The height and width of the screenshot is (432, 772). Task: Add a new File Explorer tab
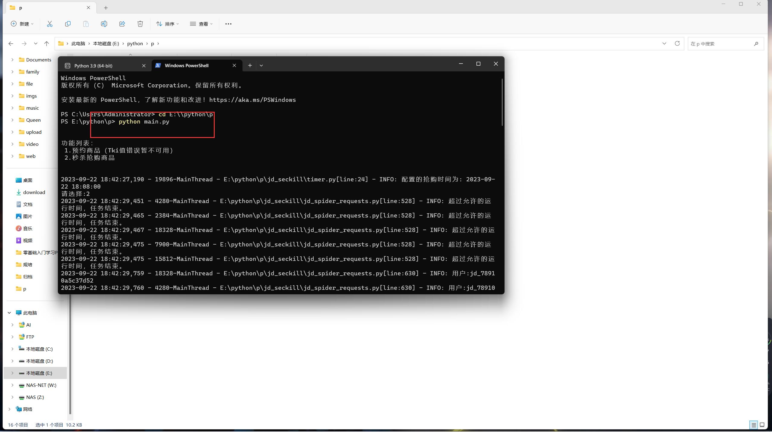(106, 8)
